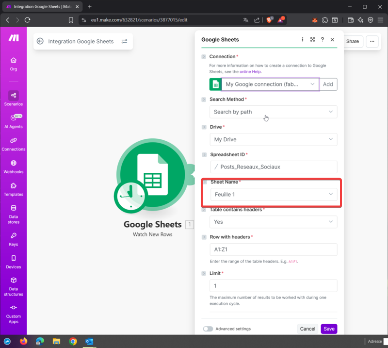Expand the module settings panel to fullscreen
The height and width of the screenshot is (348, 388).
[x=312, y=40]
